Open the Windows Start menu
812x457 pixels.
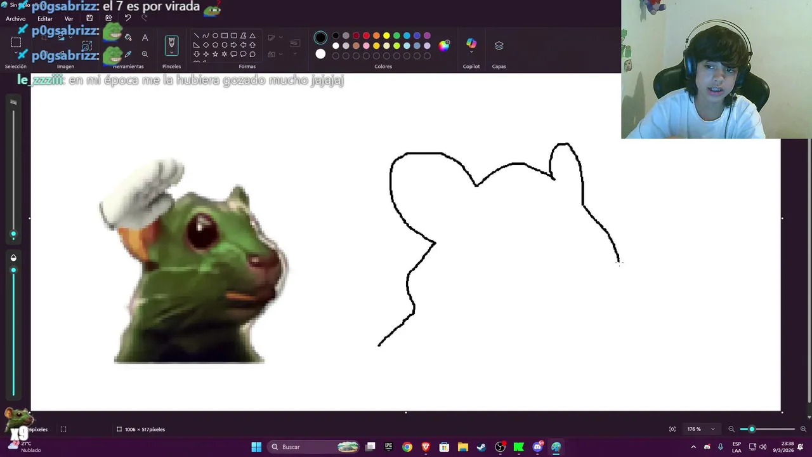coord(256,447)
